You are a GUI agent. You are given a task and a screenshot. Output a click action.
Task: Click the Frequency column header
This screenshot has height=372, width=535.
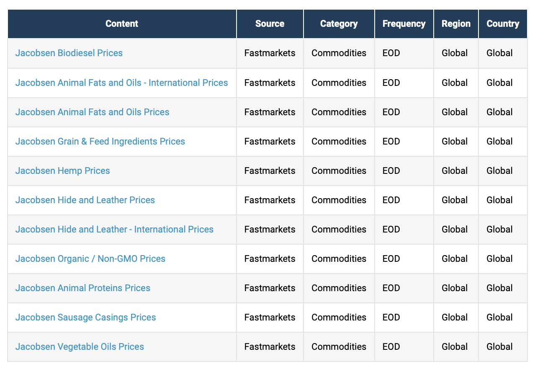pyautogui.click(x=404, y=24)
